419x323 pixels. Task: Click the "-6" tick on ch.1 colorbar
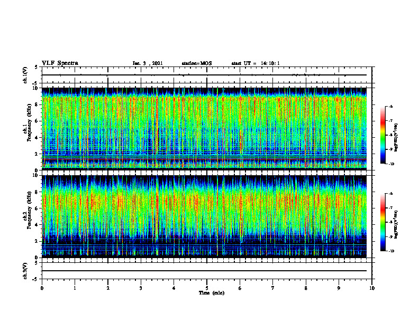(391, 107)
